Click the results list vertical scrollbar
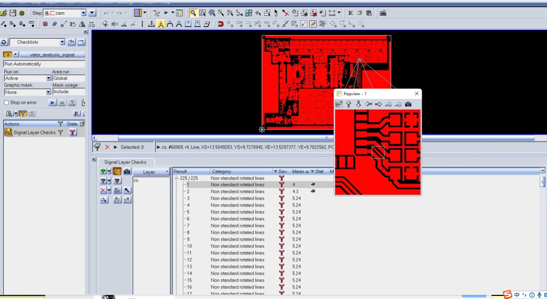This screenshot has height=299, width=547. coord(543,181)
